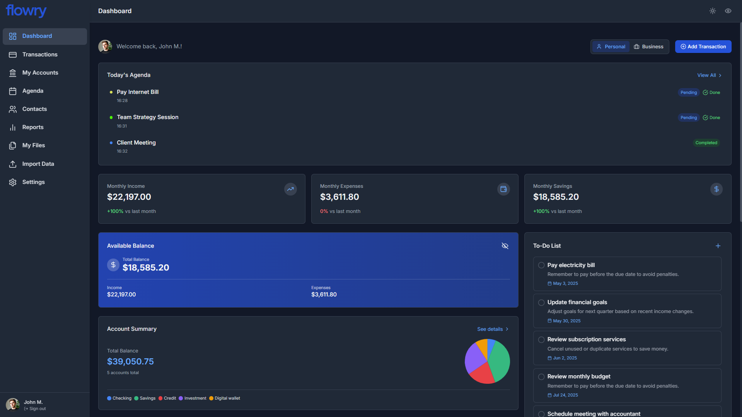This screenshot has width=742, height=417.
Task: Click the flowry logo
Action: (26, 11)
